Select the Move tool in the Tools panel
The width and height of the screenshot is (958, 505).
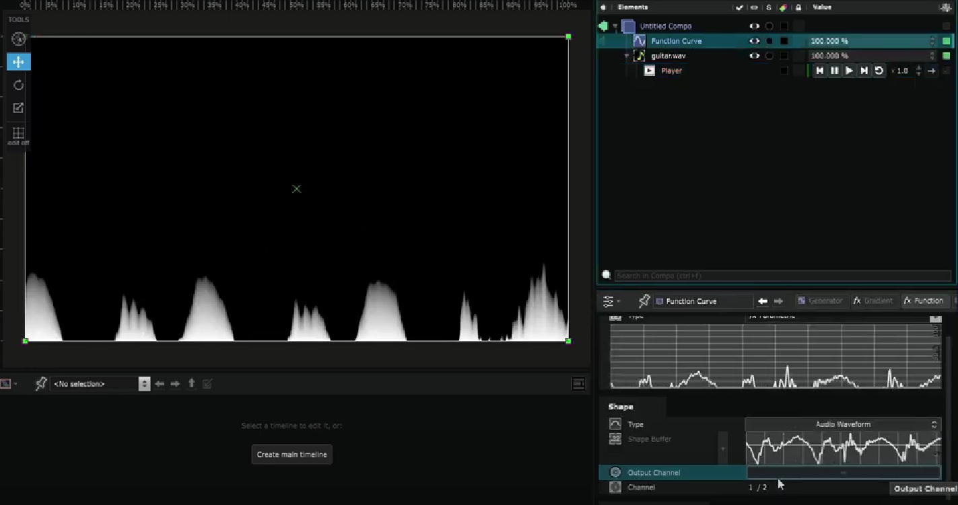tap(18, 62)
